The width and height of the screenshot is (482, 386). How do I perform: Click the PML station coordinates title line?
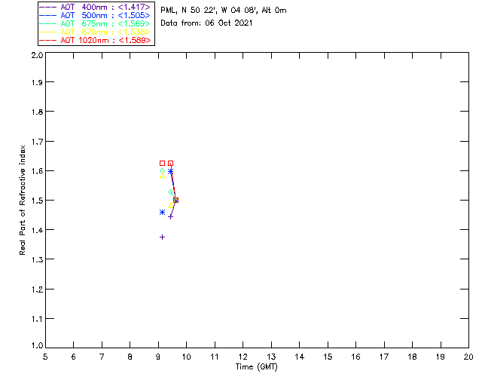click(x=224, y=11)
